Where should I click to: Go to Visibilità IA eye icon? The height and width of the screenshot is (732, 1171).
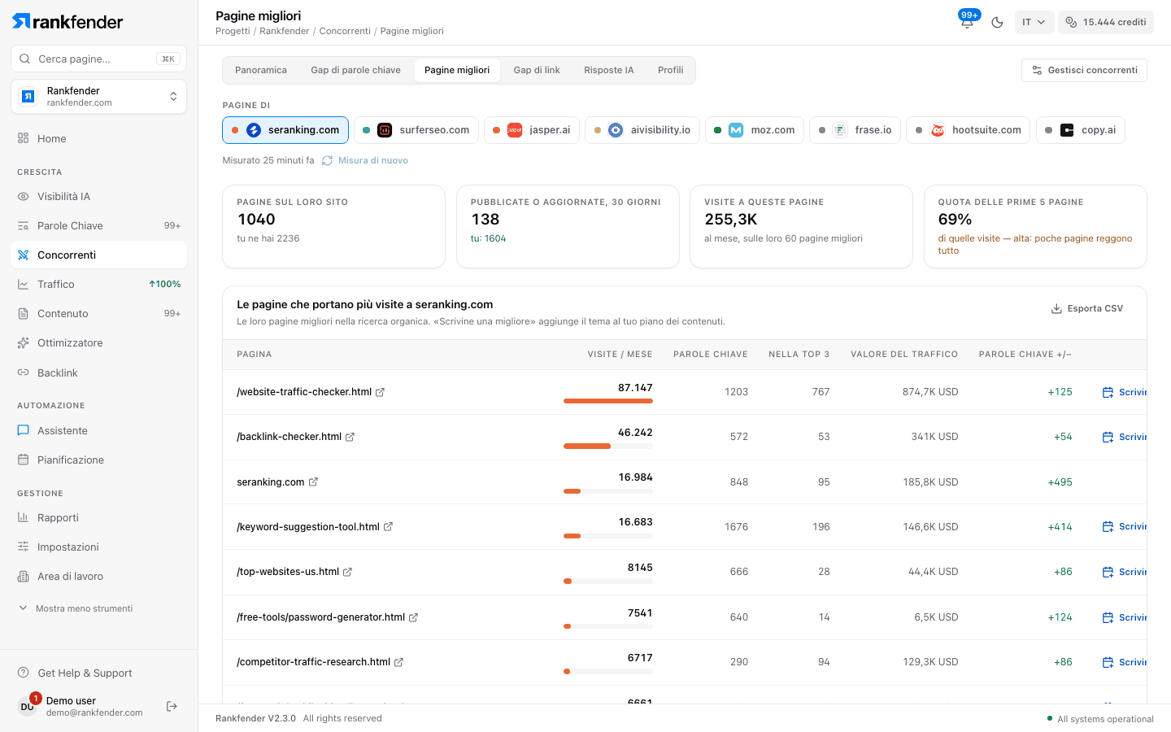(x=23, y=197)
